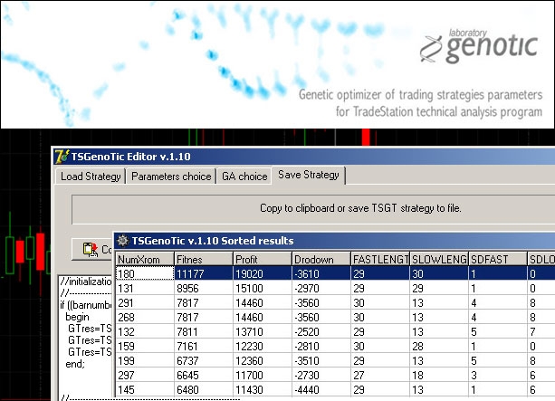Click Drodown value -2810
Viewport: 555px width, 401px height.
[307, 347]
